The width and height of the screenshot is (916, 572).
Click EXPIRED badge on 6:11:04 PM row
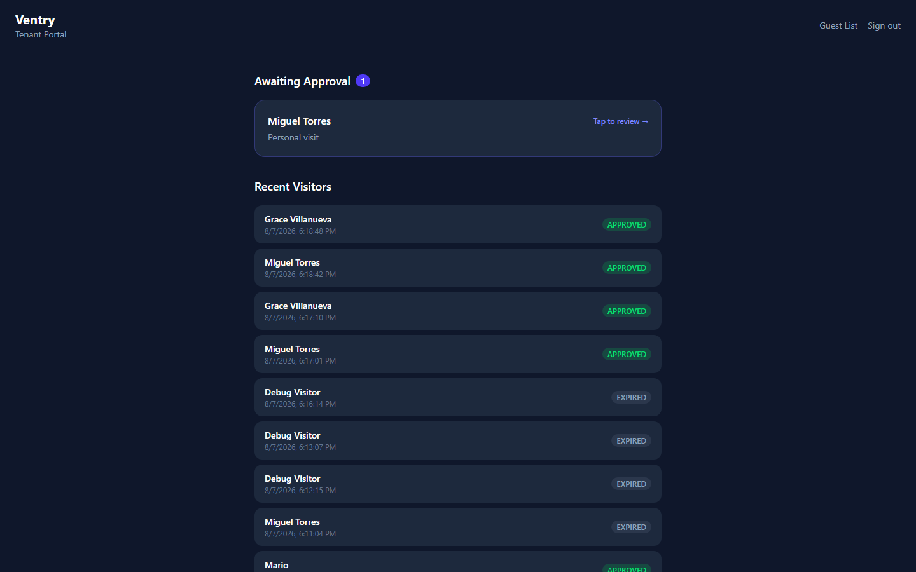pyautogui.click(x=631, y=527)
